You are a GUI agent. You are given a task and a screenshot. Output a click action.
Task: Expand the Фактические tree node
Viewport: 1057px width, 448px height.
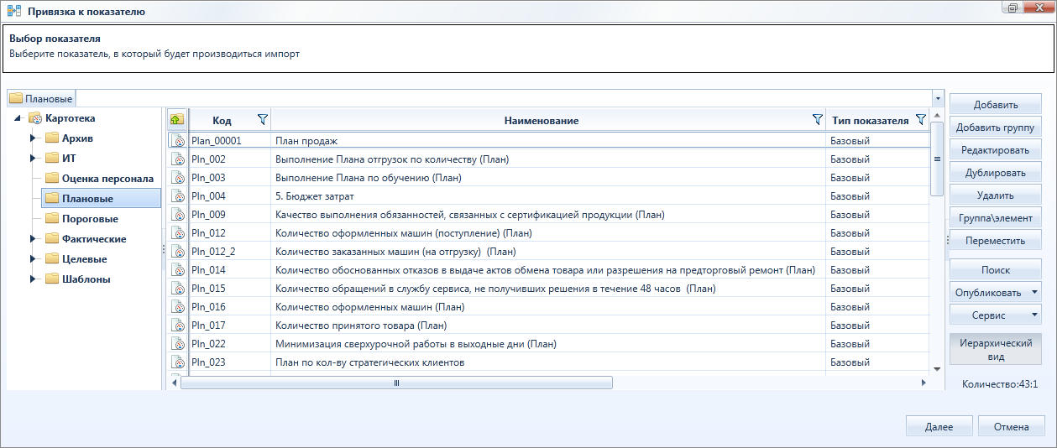[34, 238]
